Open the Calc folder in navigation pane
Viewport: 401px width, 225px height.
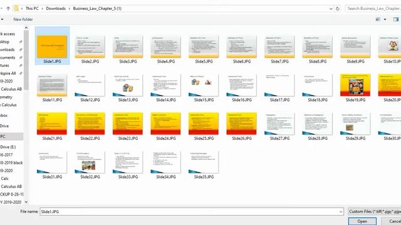[5, 179]
